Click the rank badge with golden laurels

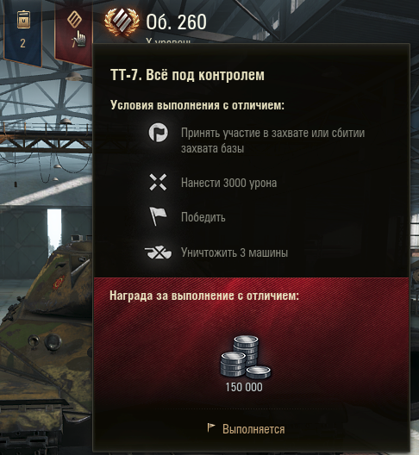click(x=122, y=22)
